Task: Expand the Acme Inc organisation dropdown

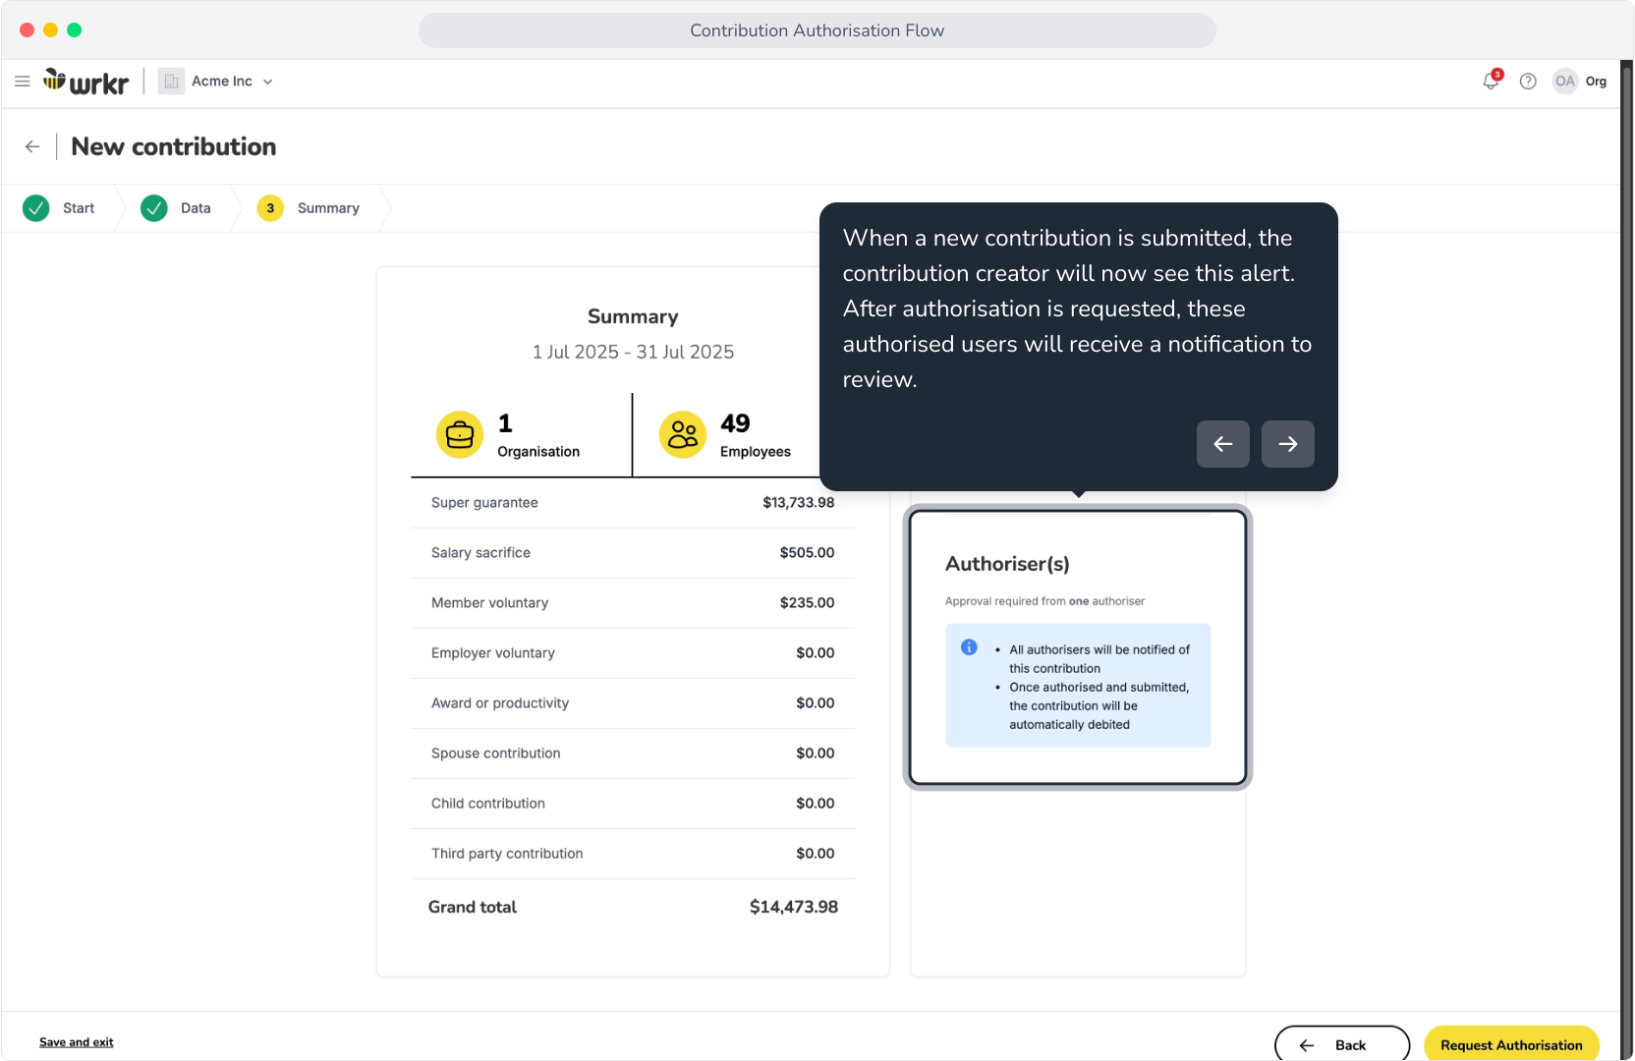Action: 268,82
